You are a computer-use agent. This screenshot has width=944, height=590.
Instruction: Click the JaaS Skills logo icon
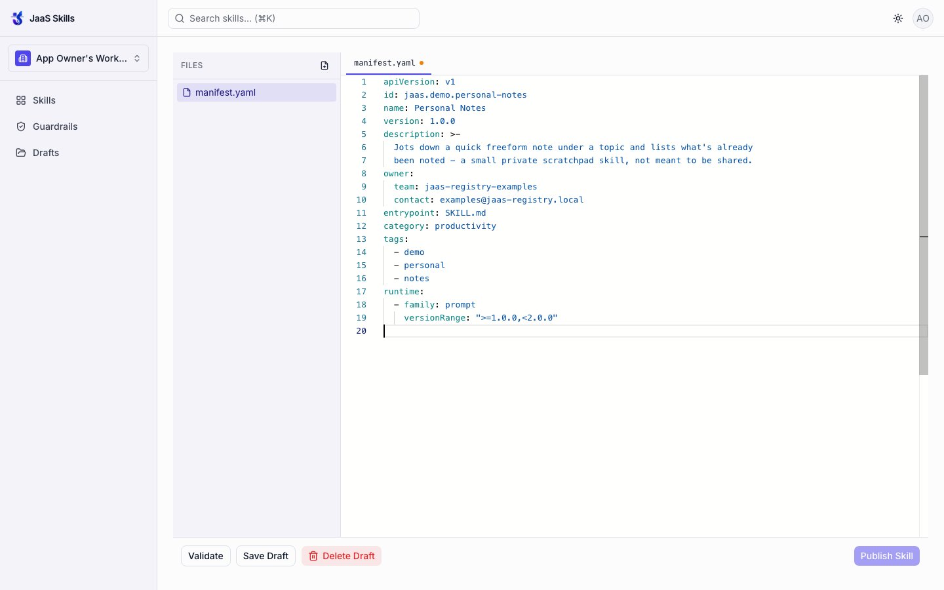tap(18, 18)
